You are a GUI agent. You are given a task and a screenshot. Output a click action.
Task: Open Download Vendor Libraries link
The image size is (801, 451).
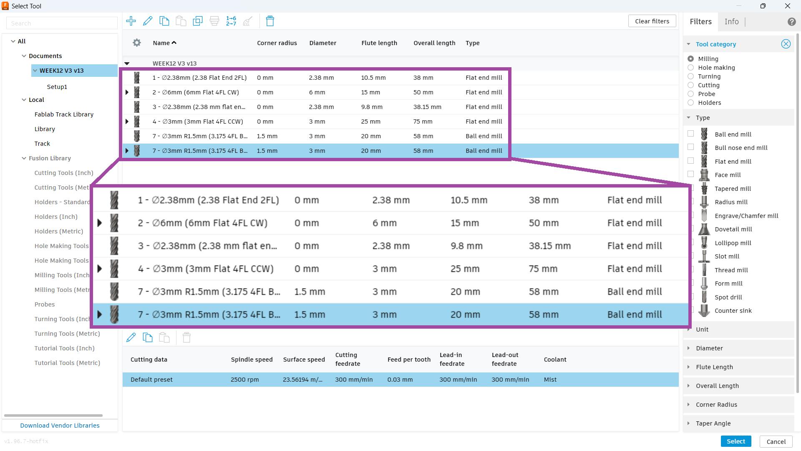coord(60,426)
